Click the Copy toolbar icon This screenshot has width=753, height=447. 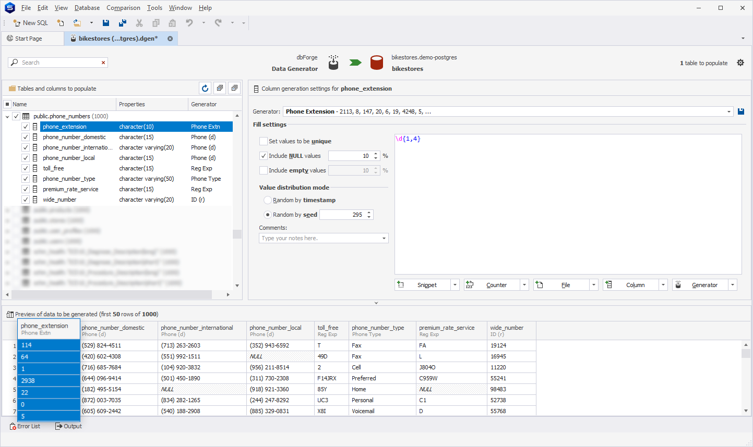(156, 23)
